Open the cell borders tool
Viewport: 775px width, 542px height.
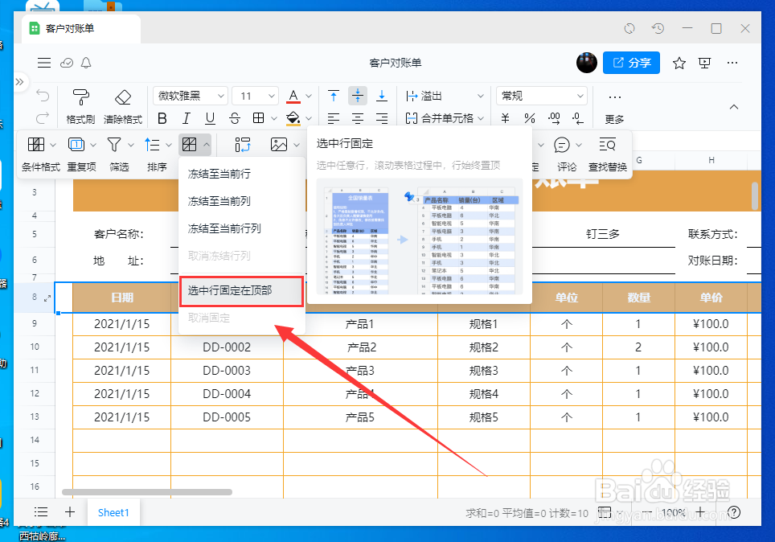click(x=259, y=117)
